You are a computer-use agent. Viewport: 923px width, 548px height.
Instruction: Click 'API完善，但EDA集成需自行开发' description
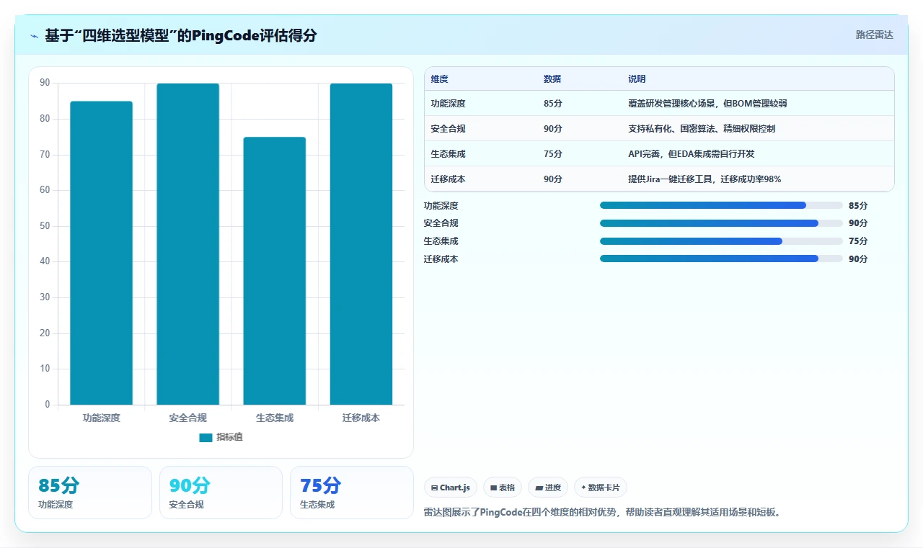[692, 154]
